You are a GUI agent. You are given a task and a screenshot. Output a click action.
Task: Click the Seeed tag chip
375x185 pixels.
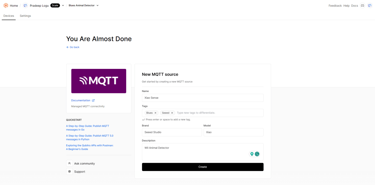tap(167, 113)
